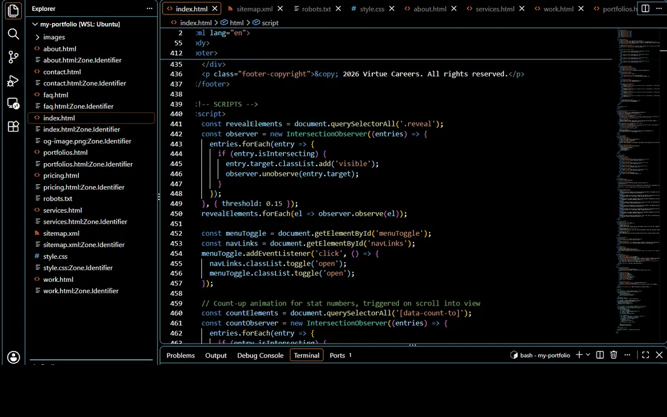Viewport: 667px width, 417px height.
Task: Select the bash - my-portfolio terminal
Action: (540, 355)
